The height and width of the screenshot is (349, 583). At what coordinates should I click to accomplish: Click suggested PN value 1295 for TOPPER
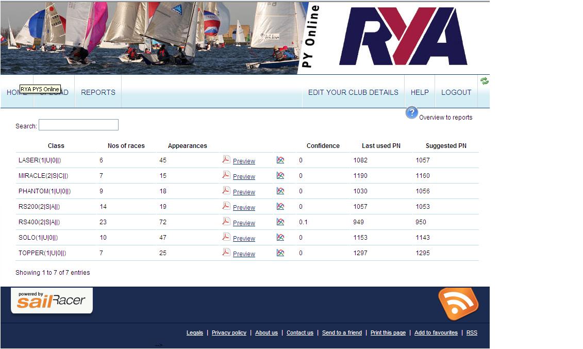(x=423, y=253)
